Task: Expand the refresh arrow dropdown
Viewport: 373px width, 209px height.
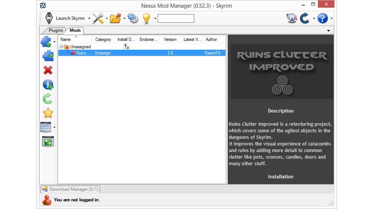Action: [x=314, y=19]
